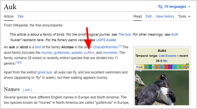Select the J Jurassic timeline segment

(175, 67)
